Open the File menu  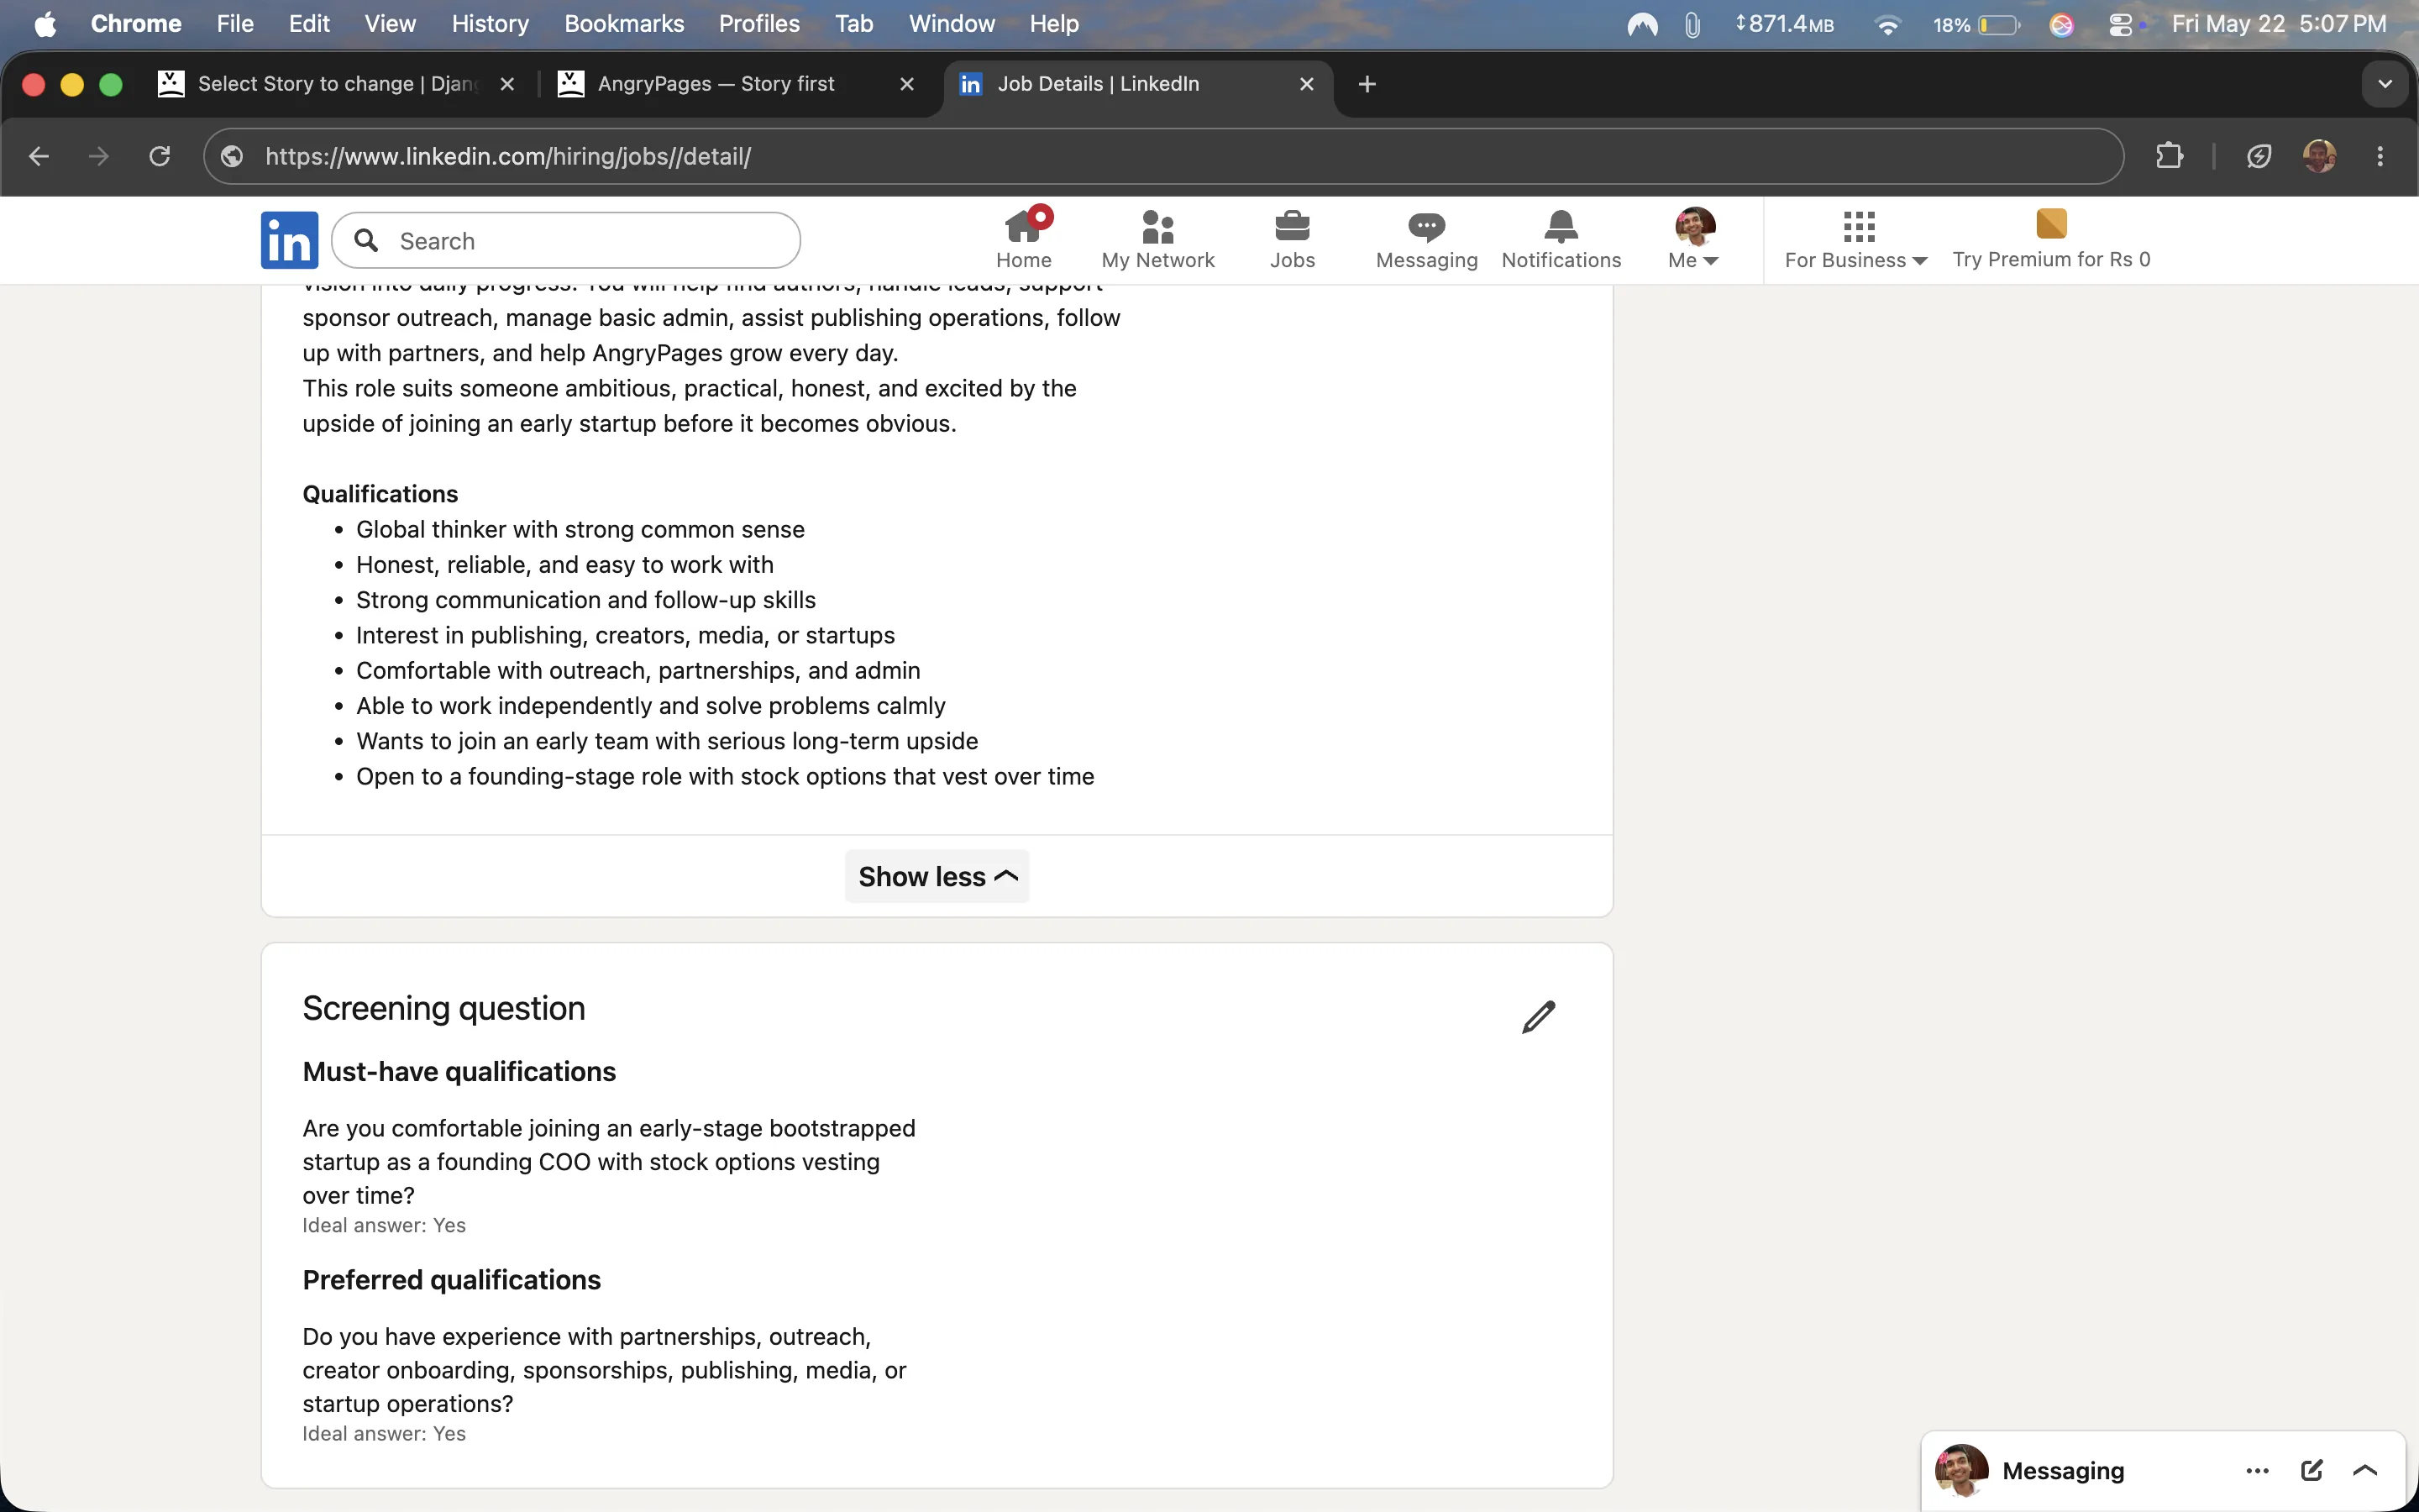click(x=235, y=24)
